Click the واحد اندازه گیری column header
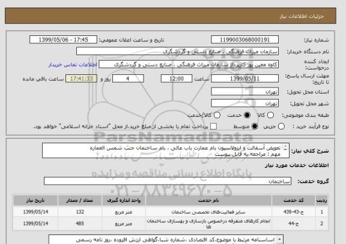This screenshot has width=346, height=244. 124,200
